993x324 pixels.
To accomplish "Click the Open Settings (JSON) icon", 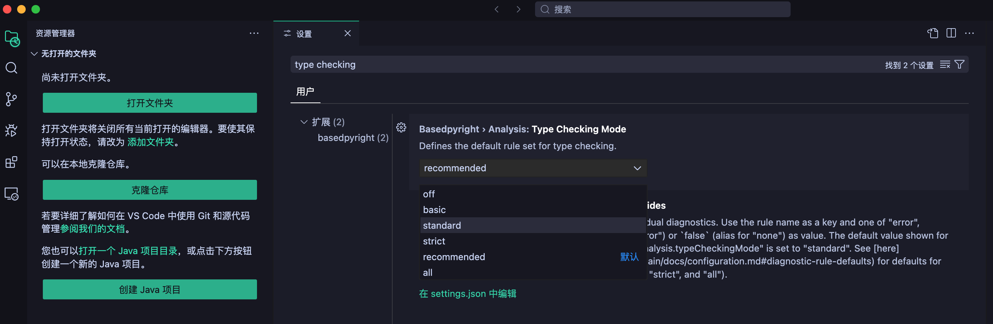I will coord(932,34).
